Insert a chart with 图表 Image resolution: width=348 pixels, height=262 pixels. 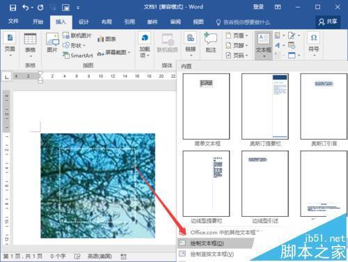(x=106, y=39)
